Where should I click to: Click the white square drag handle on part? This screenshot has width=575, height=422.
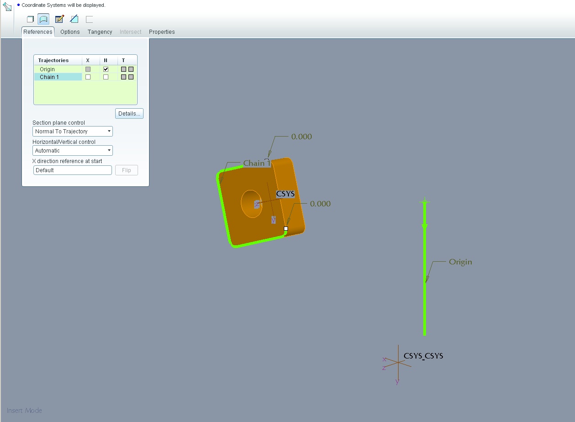tap(286, 228)
